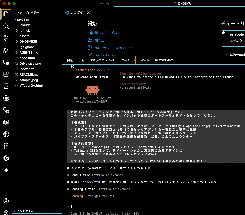The height and width of the screenshot is (215, 245).
Task: Click Git リポジトリのクローン... link
Action: coord(115,48)
